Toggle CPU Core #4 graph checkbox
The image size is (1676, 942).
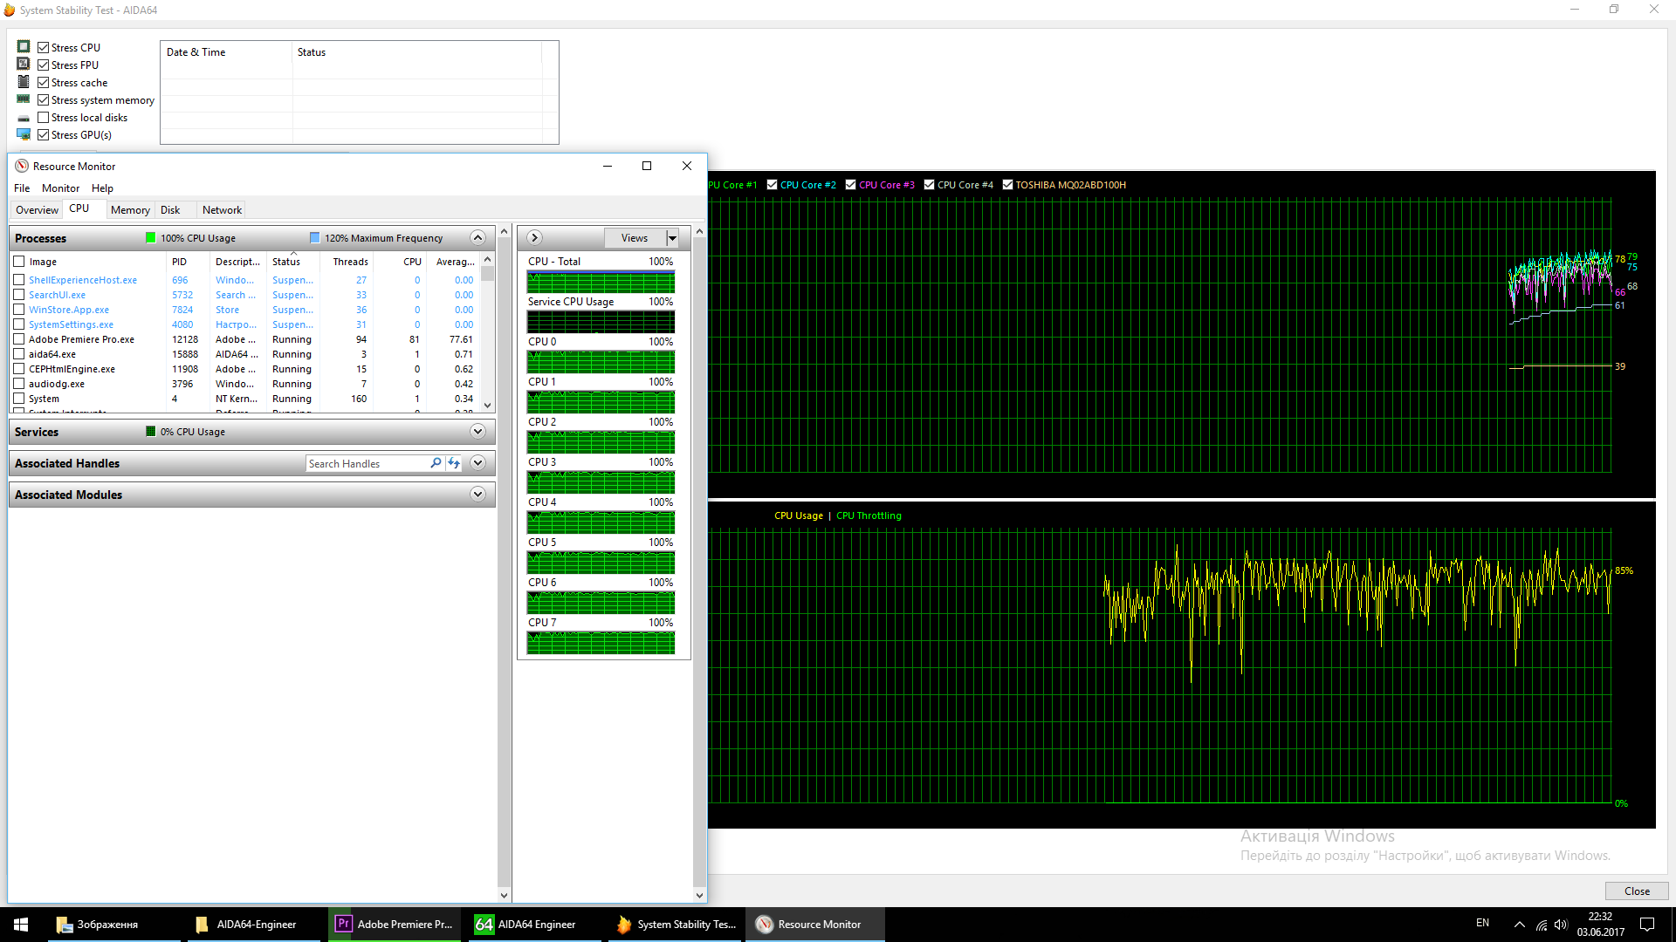tap(929, 184)
